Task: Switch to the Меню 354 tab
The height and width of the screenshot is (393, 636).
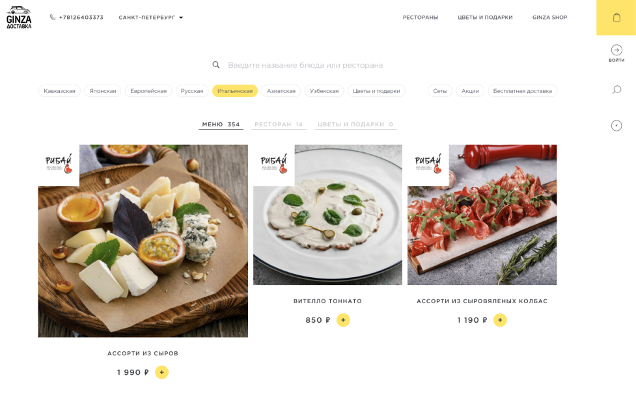Action: click(x=221, y=124)
